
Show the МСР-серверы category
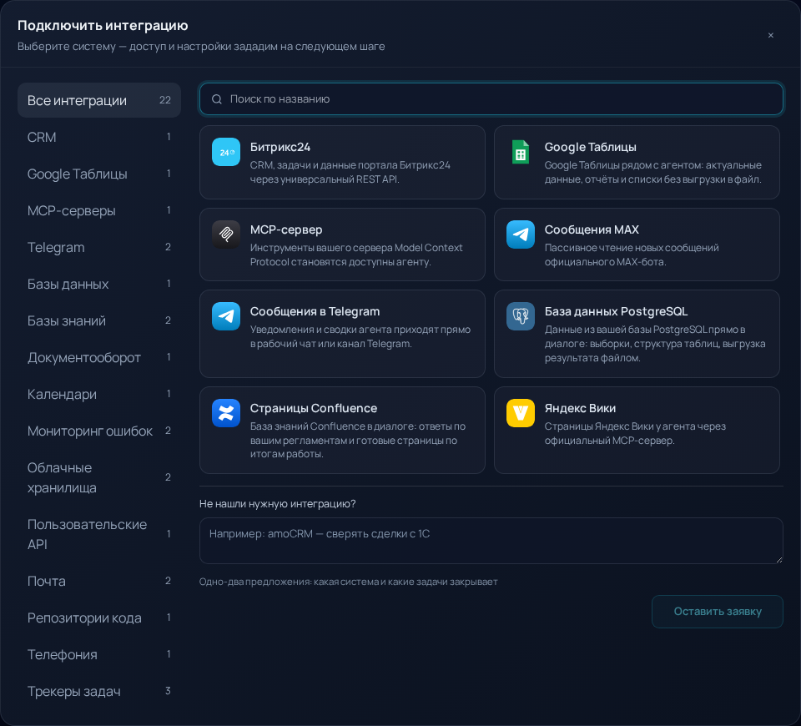99,210
